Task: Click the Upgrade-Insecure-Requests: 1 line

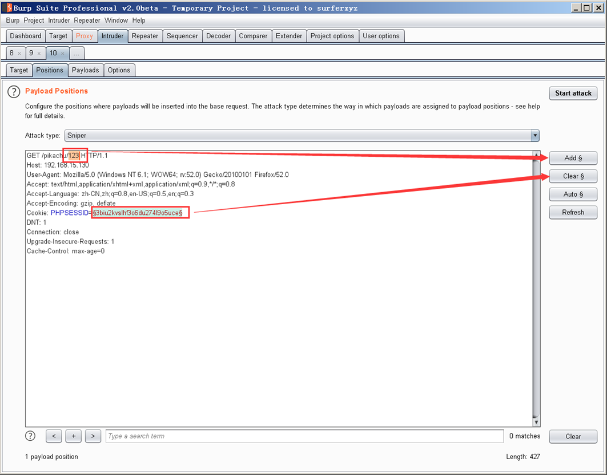Action: click(x=70, y=242)
